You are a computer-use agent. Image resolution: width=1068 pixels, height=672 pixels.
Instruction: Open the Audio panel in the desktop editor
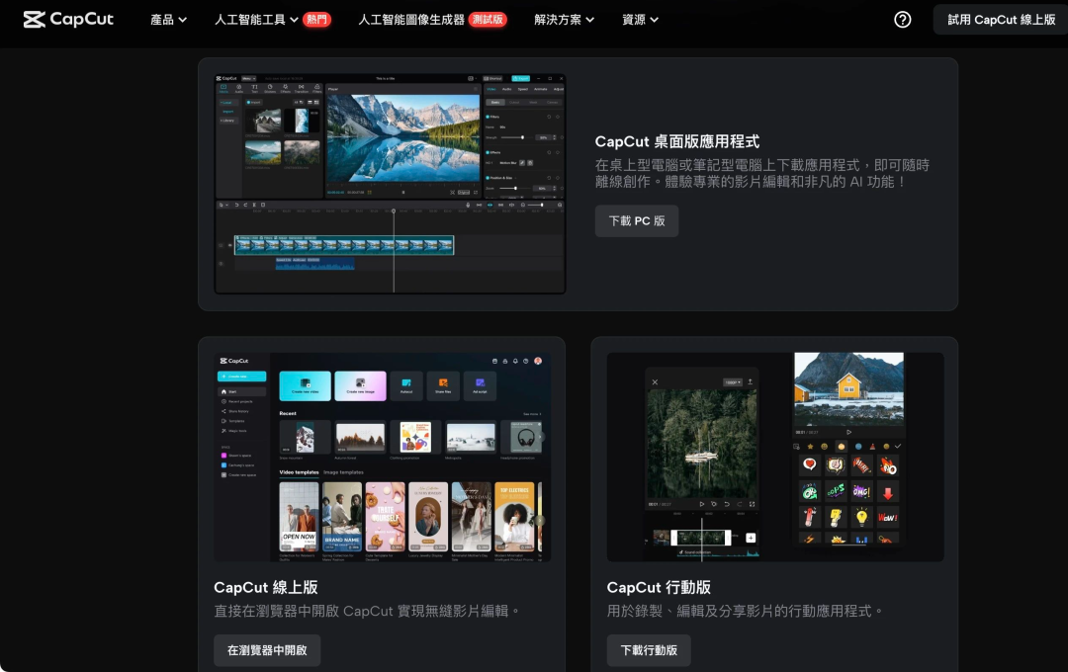pos(237,87)
